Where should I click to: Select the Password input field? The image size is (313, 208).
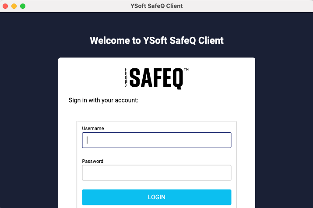(x=157, y=173)
